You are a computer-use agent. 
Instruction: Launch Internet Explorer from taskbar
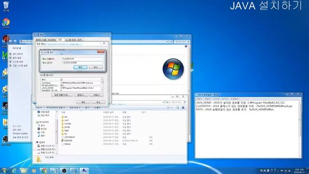(x=14, y=171)
